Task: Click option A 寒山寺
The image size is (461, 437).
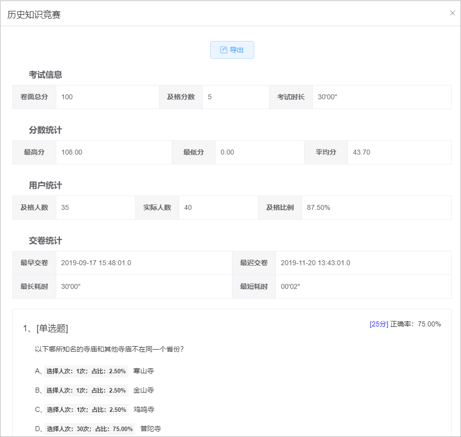Action: (144, 371)
